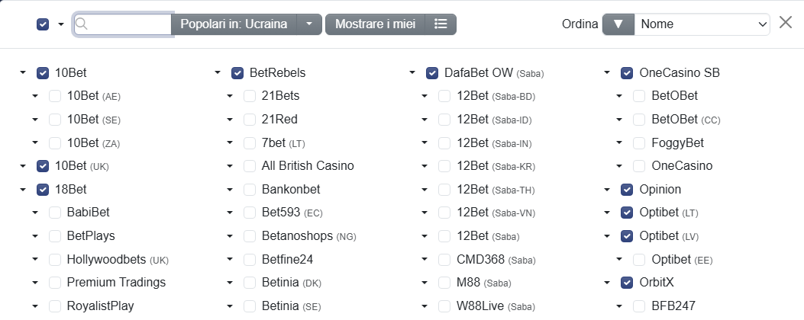Click the Popolari in: Ucraina button
Screen dimensions: 804x320
pyautogui.click(x=234, y=24)
